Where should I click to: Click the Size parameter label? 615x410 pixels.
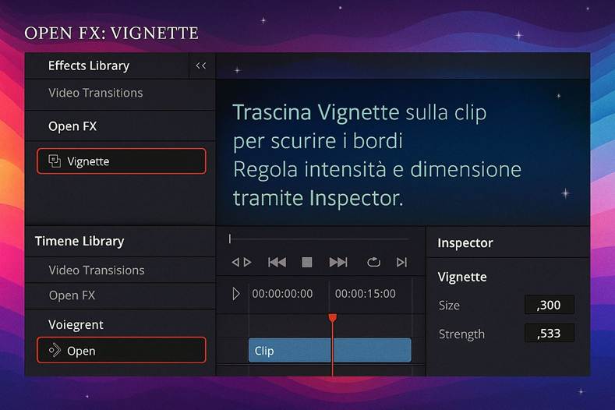[x=449, y=306]
